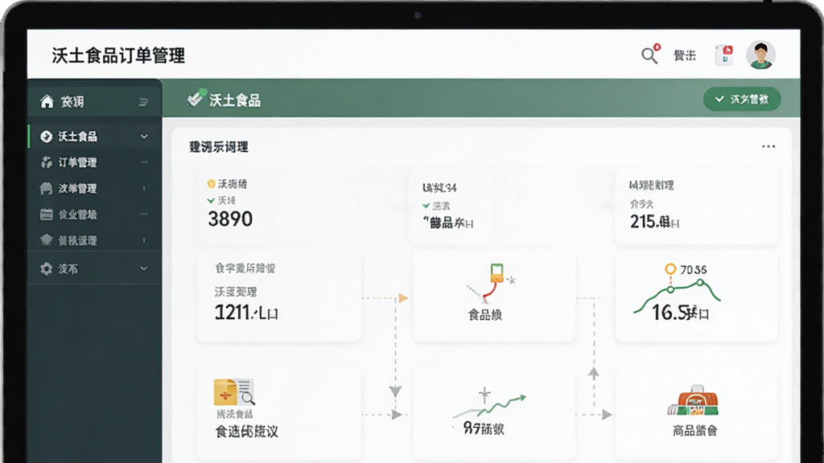Click the check-mark logo beside 沃土食品 in the green bar
This screenshot has width=824, height=463.
click(x=196, y=97)
